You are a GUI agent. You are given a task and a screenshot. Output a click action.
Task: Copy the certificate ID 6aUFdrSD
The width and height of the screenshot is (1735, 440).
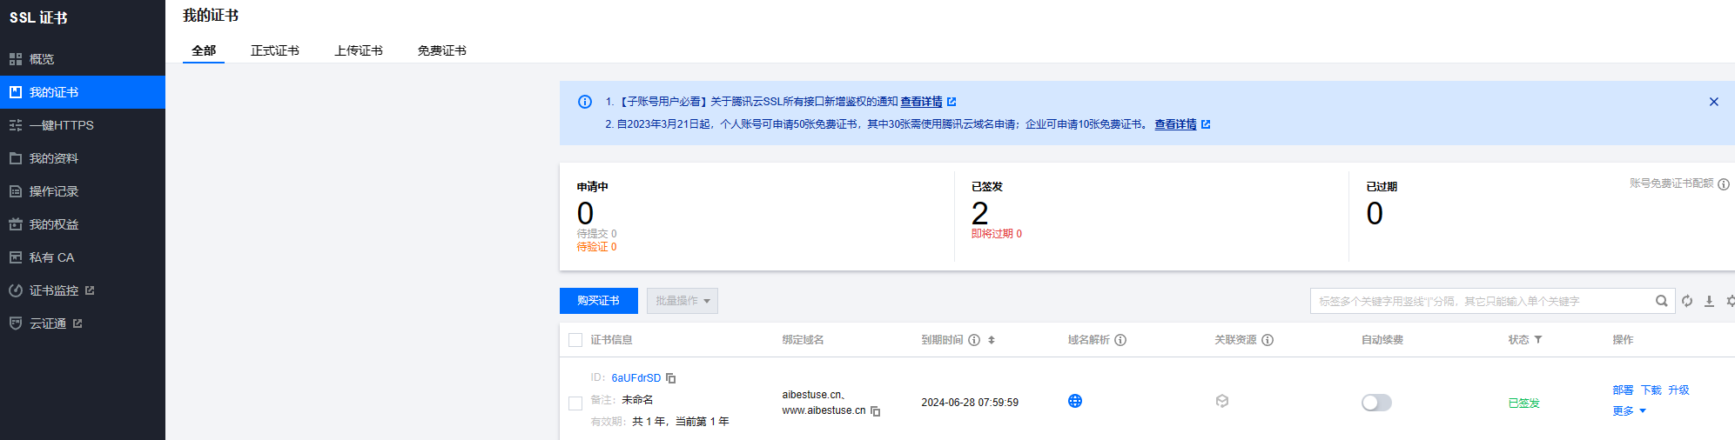click(x=670, y=378)
